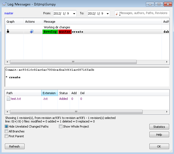The height and width of the screenshot is (154, 174).
Task: Select the red master branch label
Action: click(65, 32)
